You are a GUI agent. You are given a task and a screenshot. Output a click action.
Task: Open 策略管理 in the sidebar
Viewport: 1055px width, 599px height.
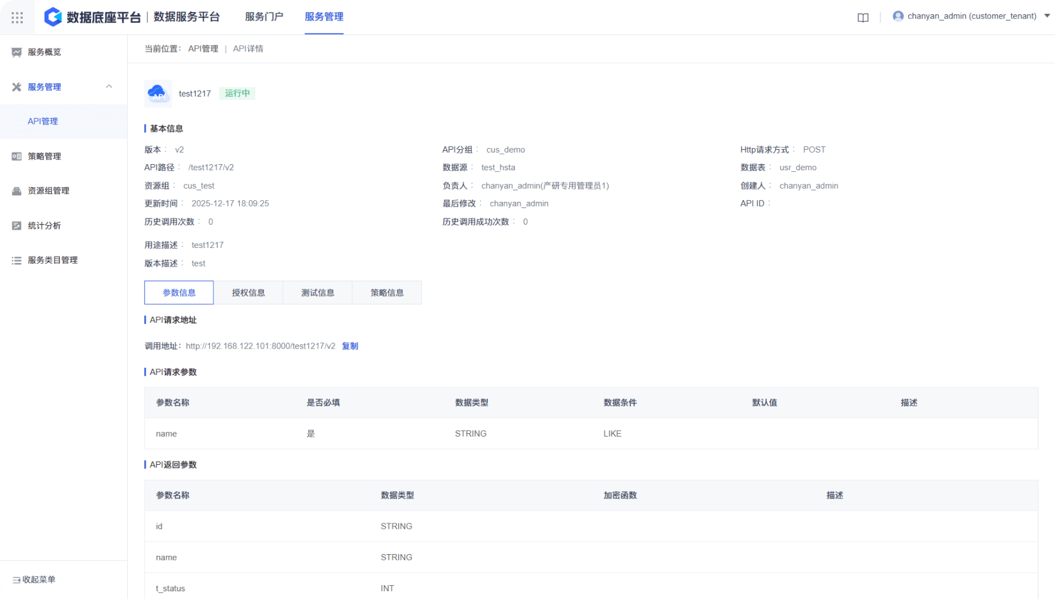(44, 156)
